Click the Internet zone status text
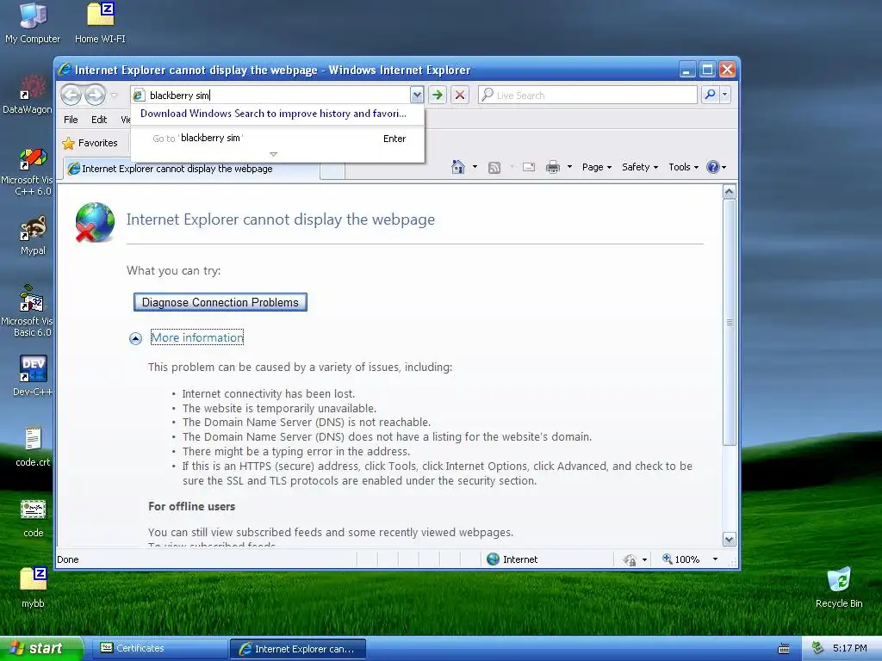 pos(519,559)
